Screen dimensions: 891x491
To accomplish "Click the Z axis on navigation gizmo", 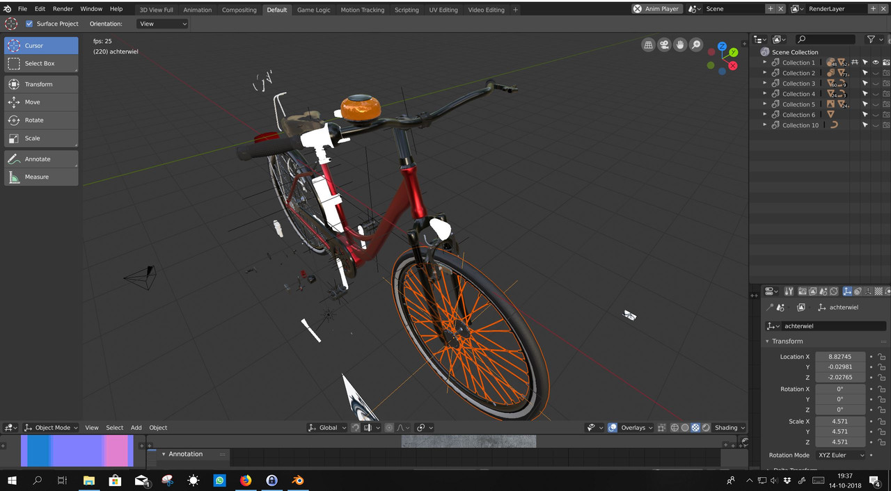I will coord(723,47).
